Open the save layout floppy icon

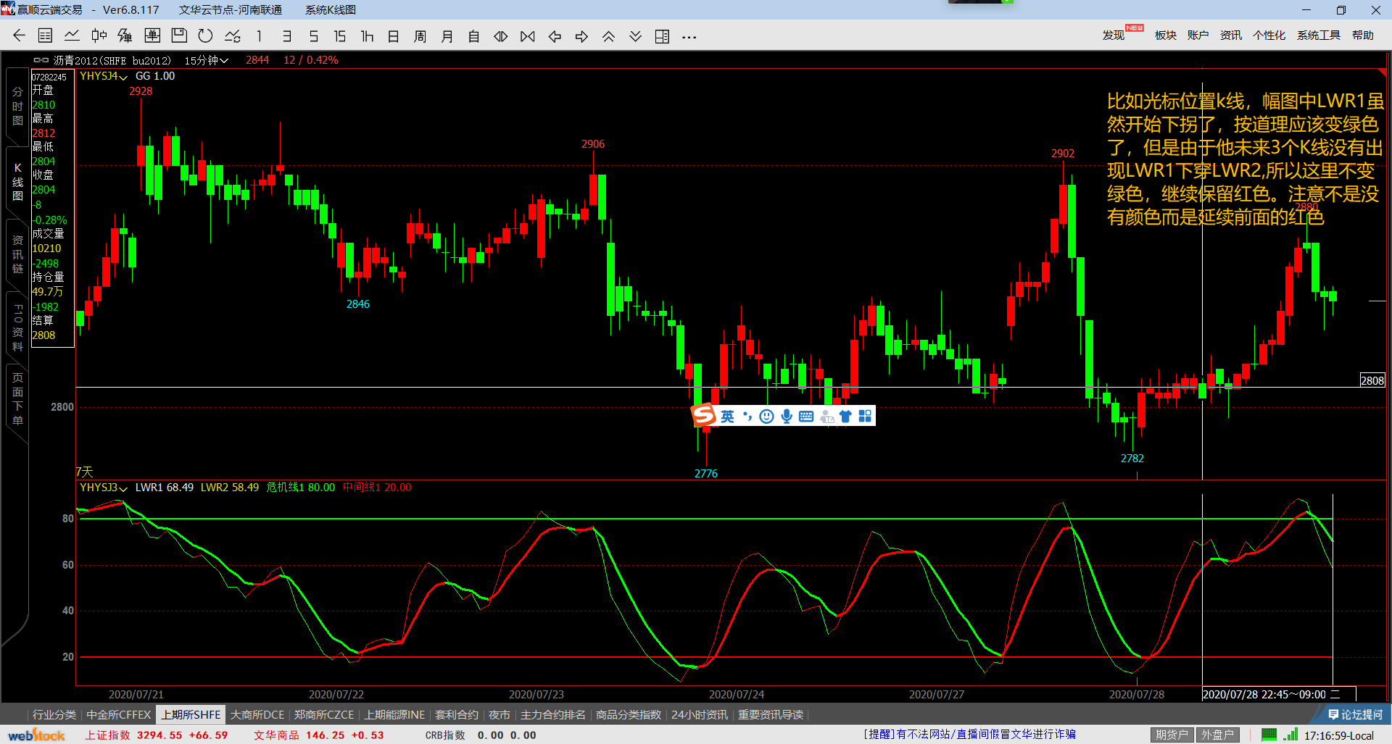click(179, 35)
